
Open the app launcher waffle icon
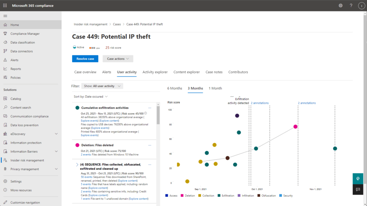pyautogui.click(x=5, y=5)
